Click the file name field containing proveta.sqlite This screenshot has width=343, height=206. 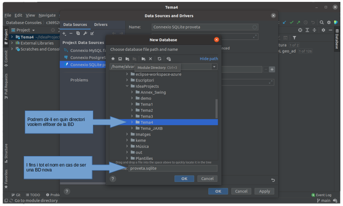click(x=173, y=168)
